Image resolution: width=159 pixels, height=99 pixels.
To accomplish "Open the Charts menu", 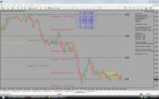I will [x=20, y=5].
